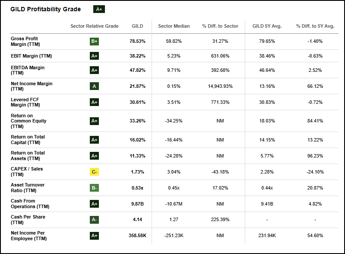Click the yellow C- grade badge for CAPEX / Sales

(95, 172)
